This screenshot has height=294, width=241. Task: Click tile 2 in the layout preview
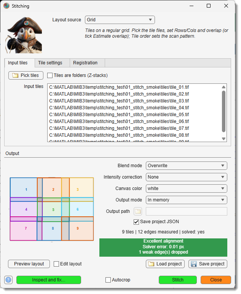coord(54,189)
